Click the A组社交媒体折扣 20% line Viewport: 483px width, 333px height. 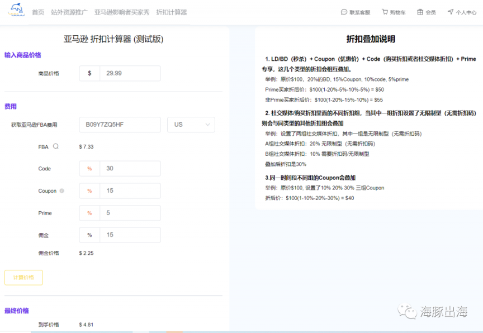point(320,144)
